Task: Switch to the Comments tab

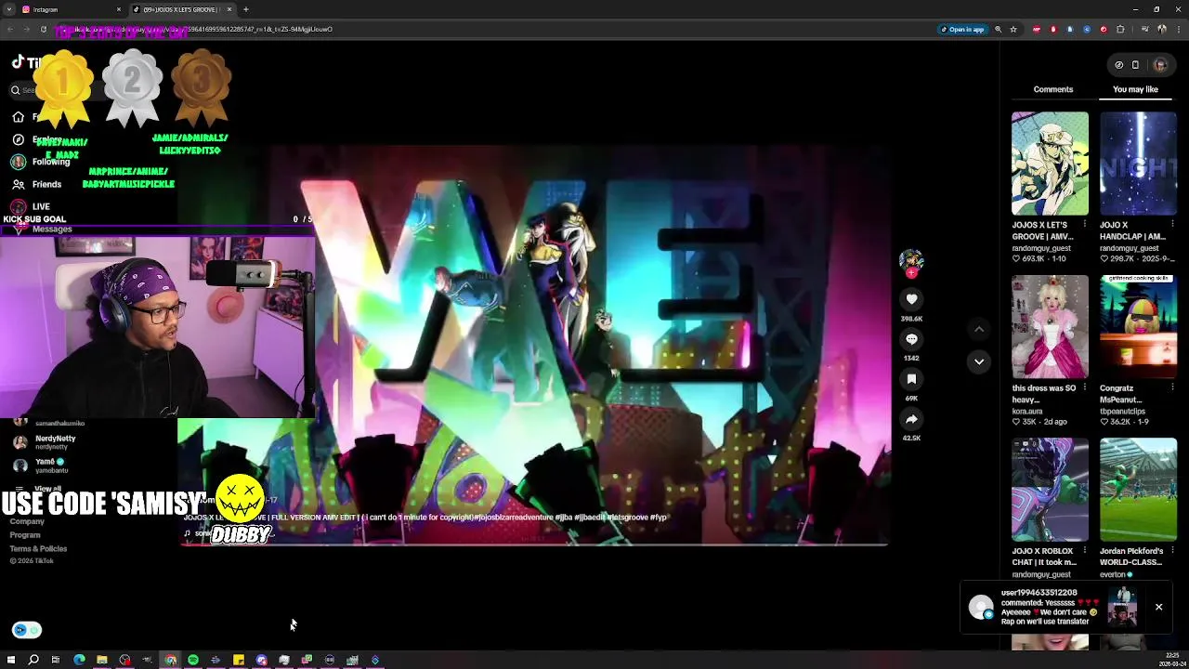Action: (x=1053, y=89)
